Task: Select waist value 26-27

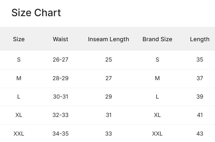Action: coord(60,60)
